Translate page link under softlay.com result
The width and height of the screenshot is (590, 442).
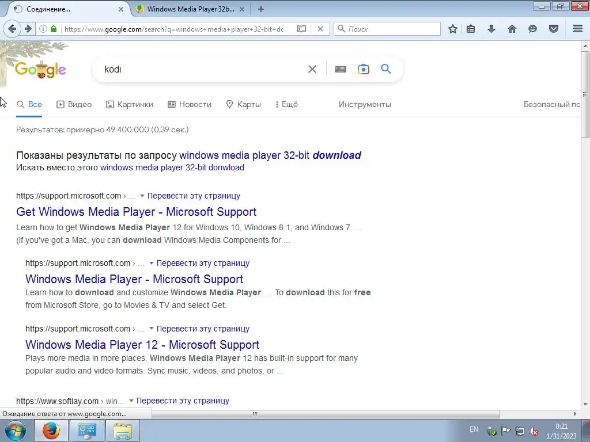pos(183,401)
